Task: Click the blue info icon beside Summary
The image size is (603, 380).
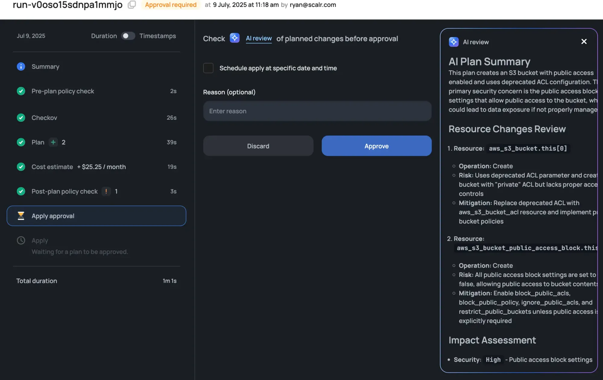Action: tap(21, 67)
